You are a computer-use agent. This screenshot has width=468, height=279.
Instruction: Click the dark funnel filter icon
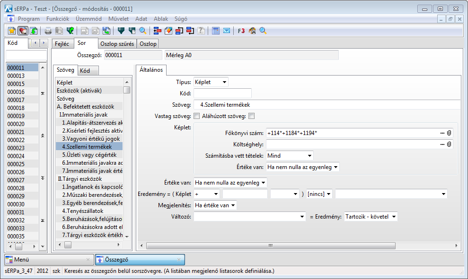pyautogui.click(x=121, y=31)
